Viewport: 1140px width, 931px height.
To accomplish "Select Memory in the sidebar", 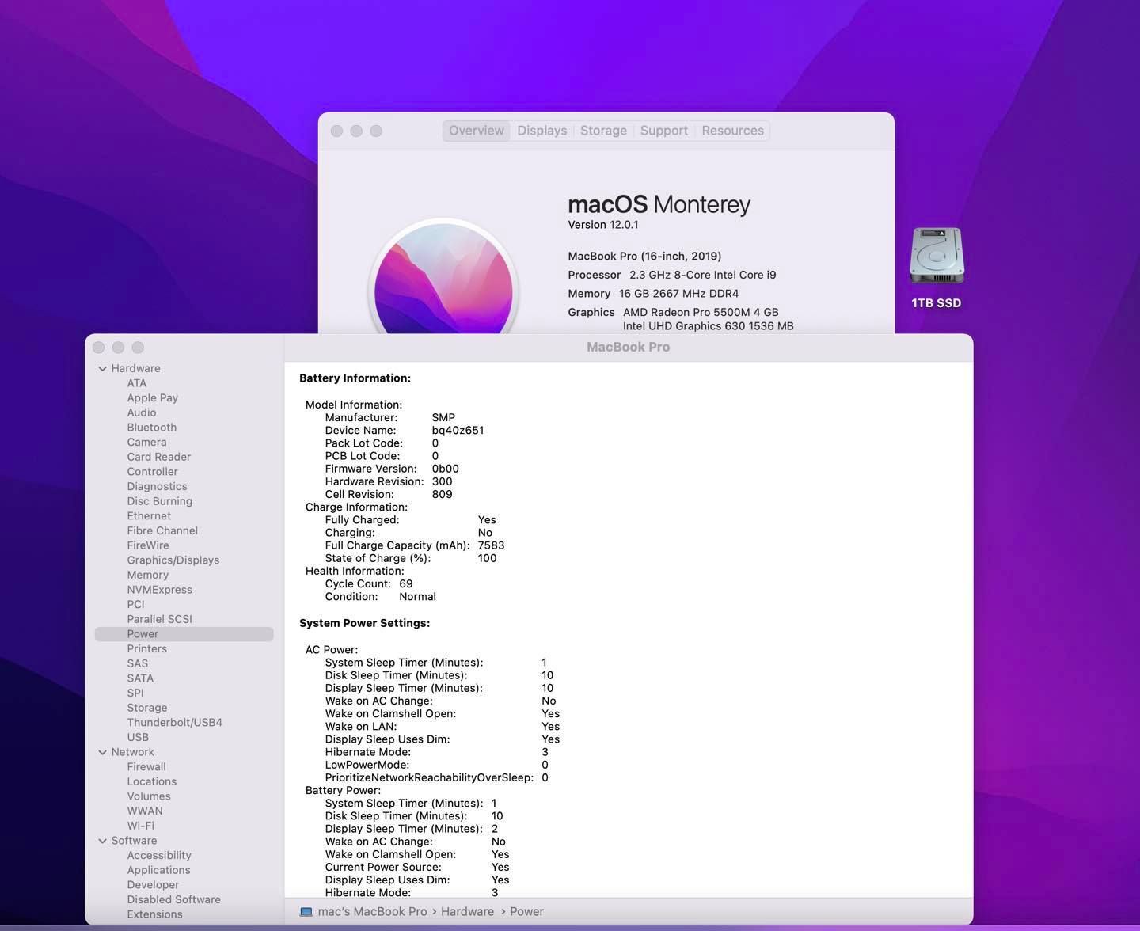I will [x=148, y=576].
